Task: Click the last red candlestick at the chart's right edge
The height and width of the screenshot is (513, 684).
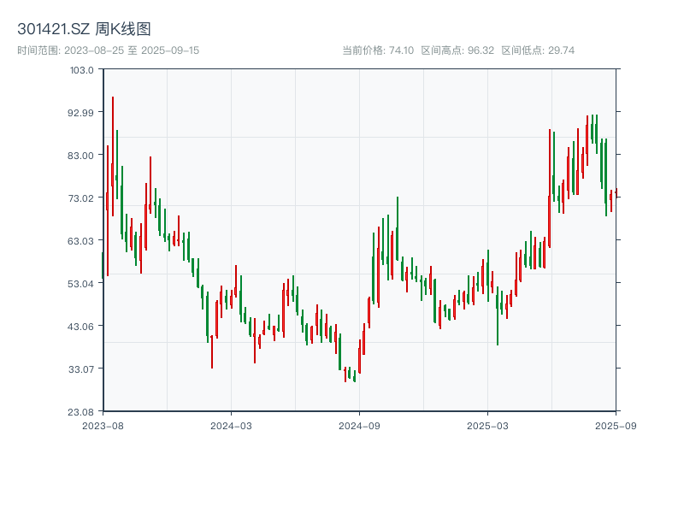Action: [616, 193]
